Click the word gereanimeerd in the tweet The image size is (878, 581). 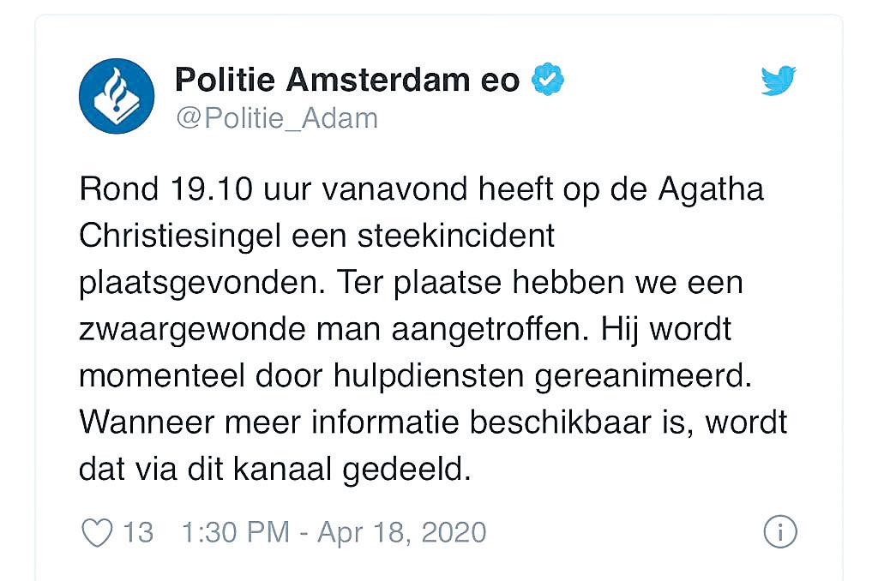coord(643,377)
